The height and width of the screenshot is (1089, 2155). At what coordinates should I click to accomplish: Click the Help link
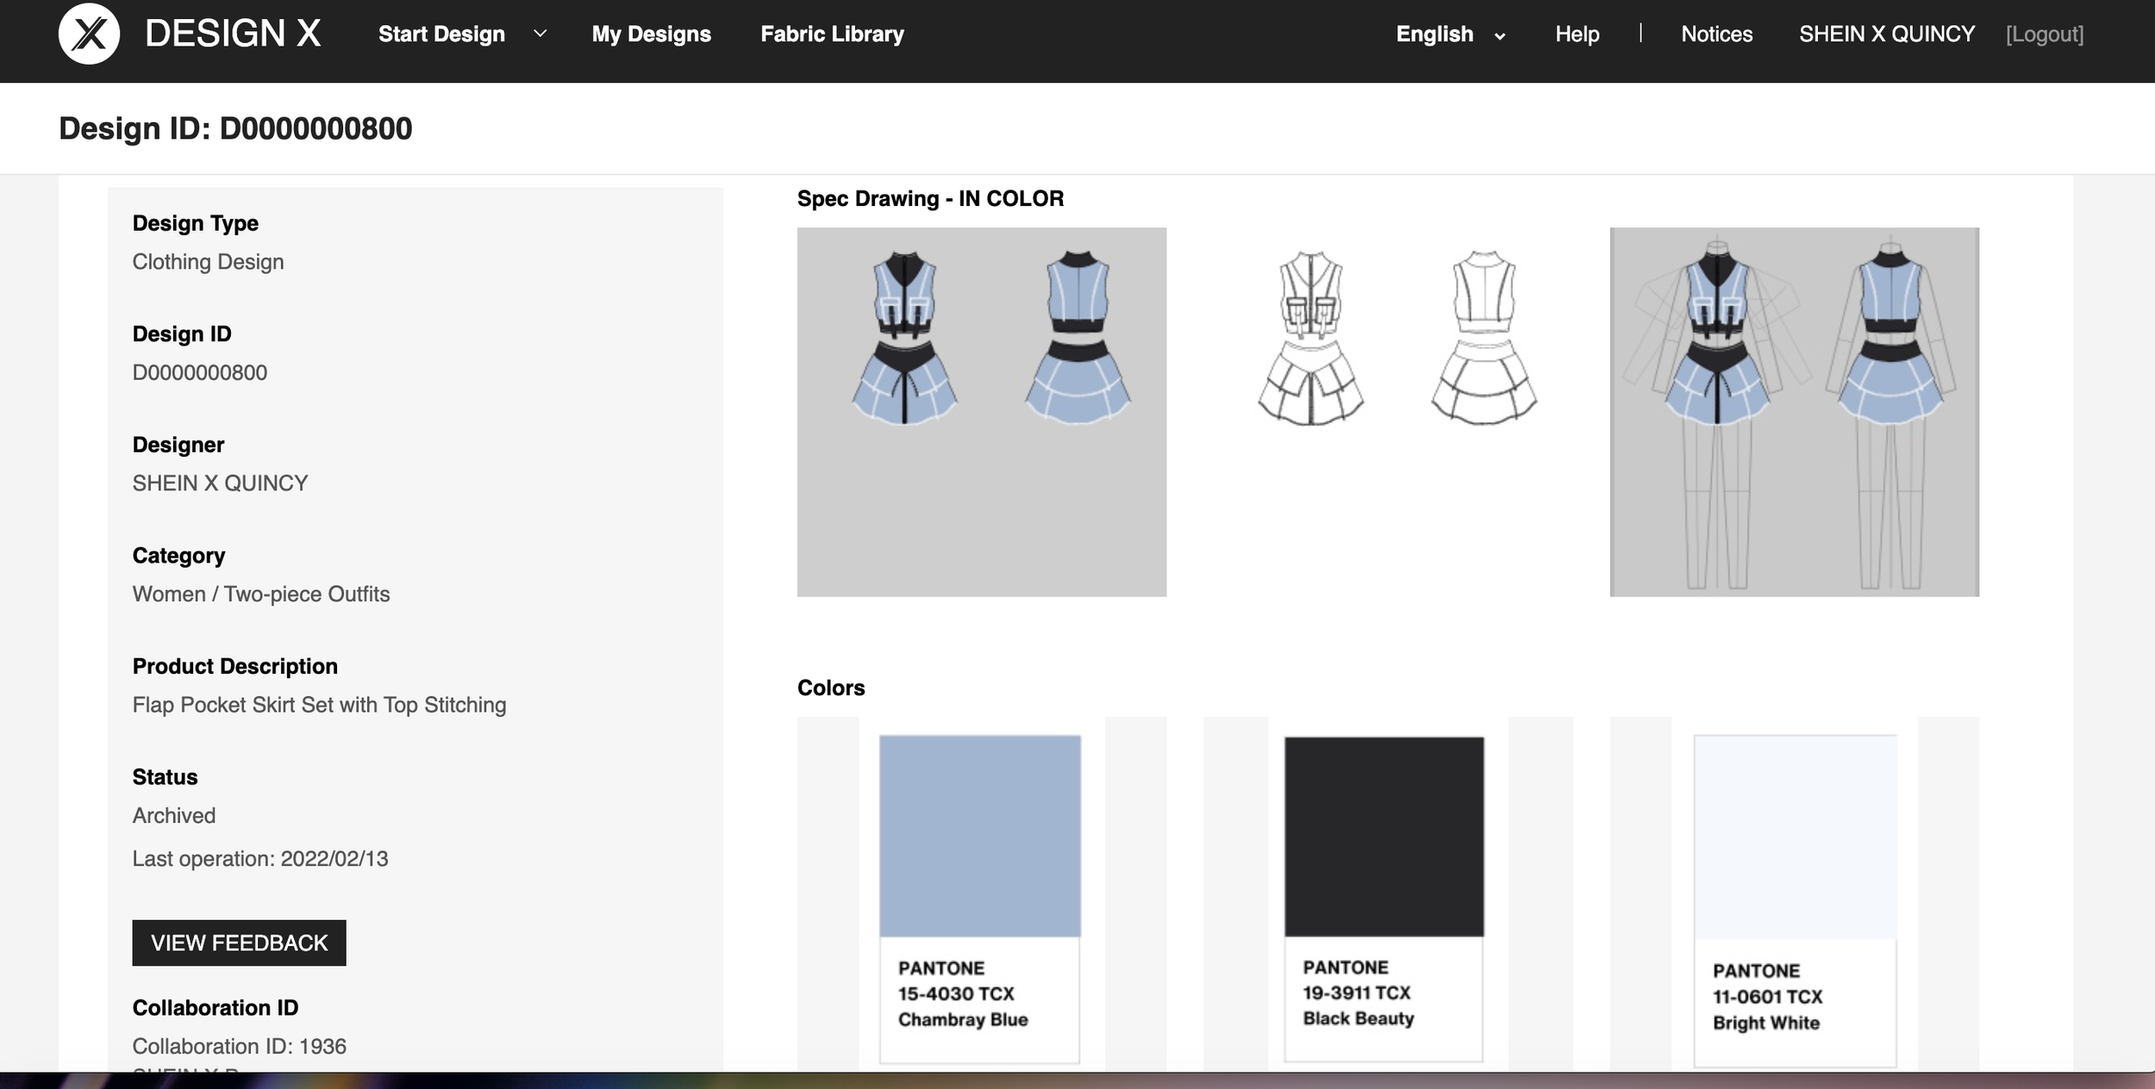[x=1577, y=34]
